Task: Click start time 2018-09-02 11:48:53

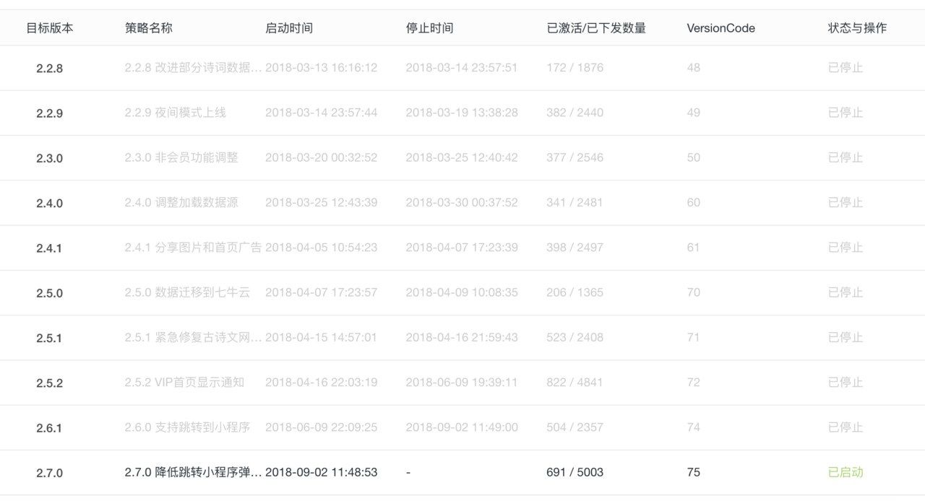Action: 321,472
